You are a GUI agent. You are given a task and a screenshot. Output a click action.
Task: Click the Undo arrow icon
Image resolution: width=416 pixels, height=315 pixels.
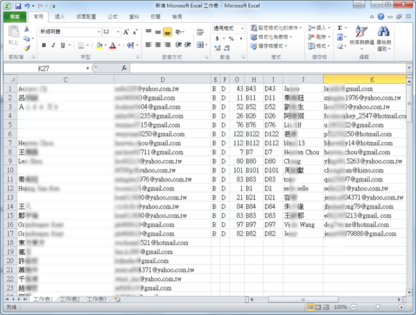pos(27,6)
